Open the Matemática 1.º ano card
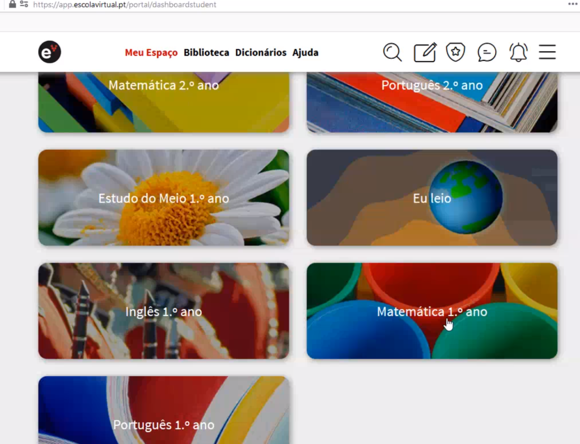Viewport: 580px width, 444px height. pyautogui.click(x=432, y=311)
